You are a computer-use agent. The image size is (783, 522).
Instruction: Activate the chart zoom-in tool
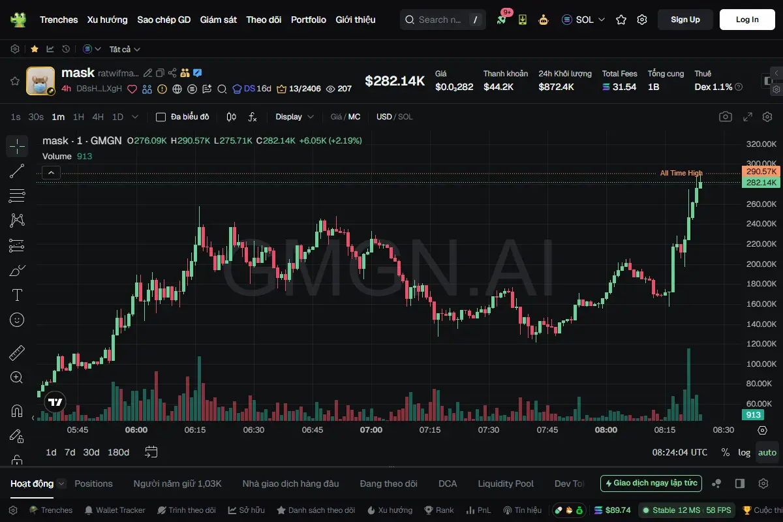pyautogui.click(x=17, y=377)
